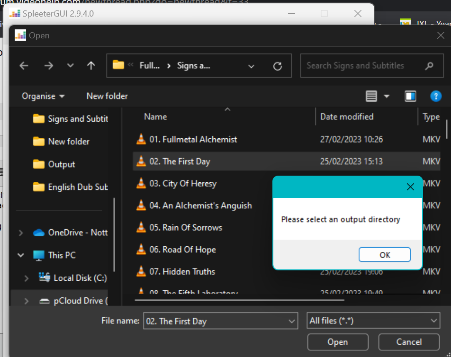Select pCloud Drive in sidebar
Image resolution: width=451 pixels, height=357 pixels.
[x=73, y=301]
